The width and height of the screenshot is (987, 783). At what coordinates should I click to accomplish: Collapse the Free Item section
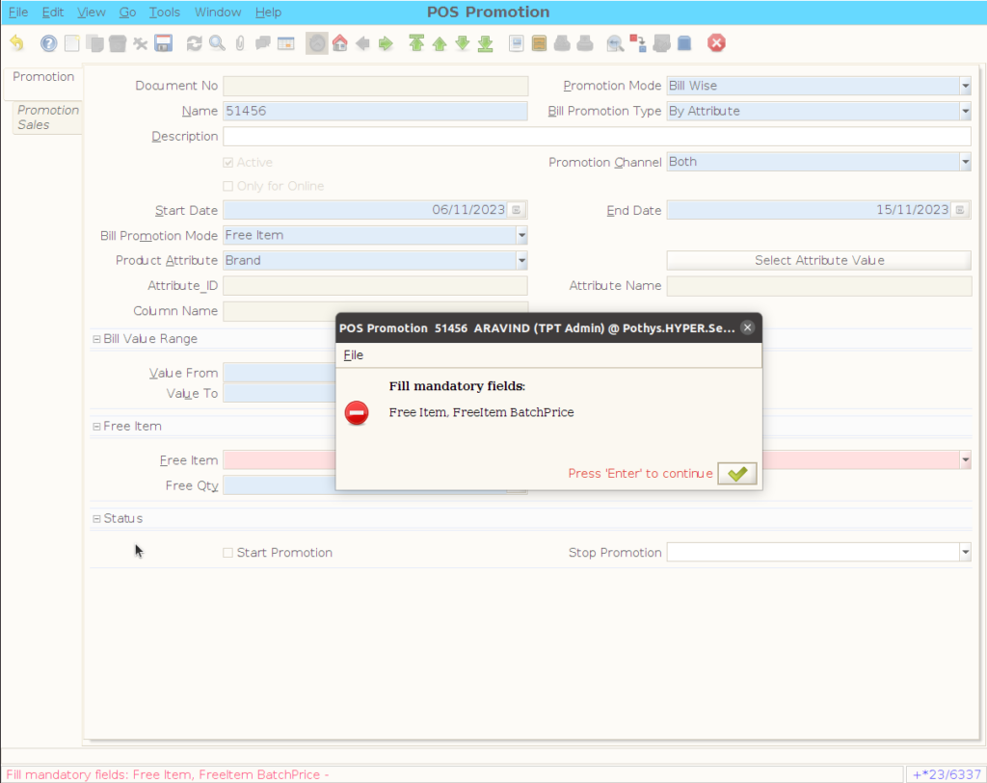pos(96,427)
